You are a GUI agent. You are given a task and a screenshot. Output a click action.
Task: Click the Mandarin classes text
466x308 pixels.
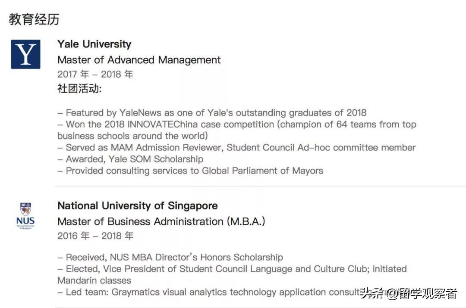coord(94,280)
